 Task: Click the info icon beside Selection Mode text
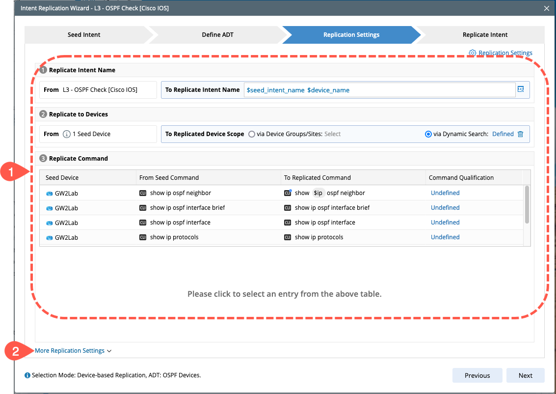pyautogui.click(x=27, y=375)
